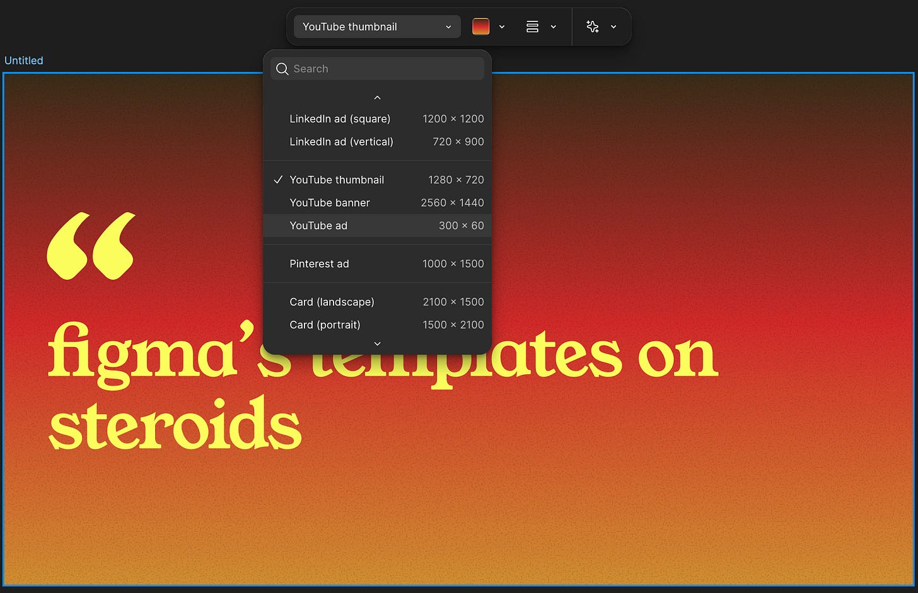Image resolution: width=918 pixels, height=593 pixels.
Task: Select YouTube banner preset
Action: click(x=377, y=202)
